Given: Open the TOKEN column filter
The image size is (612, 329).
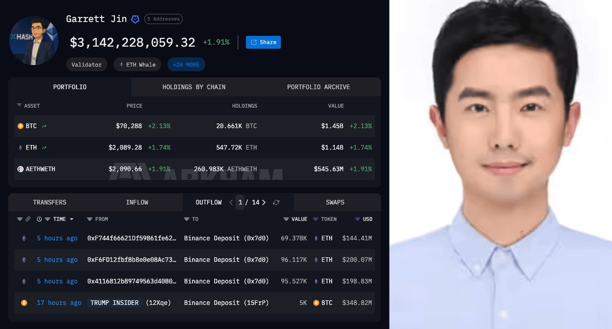Looking at the screenshot, I should 315,219.
